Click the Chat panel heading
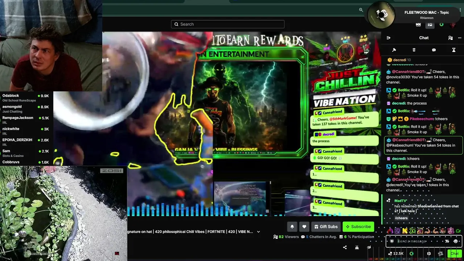The image size is (464, 261). tap(424, 38)
